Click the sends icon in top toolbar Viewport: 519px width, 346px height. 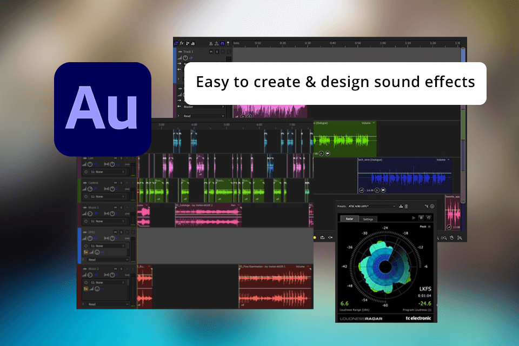[188, 43]
